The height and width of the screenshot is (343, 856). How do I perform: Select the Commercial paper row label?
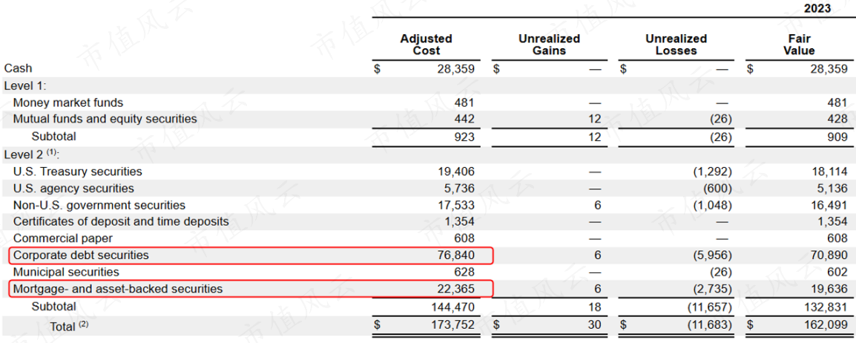pyautogui.click(x=63, y=238)
